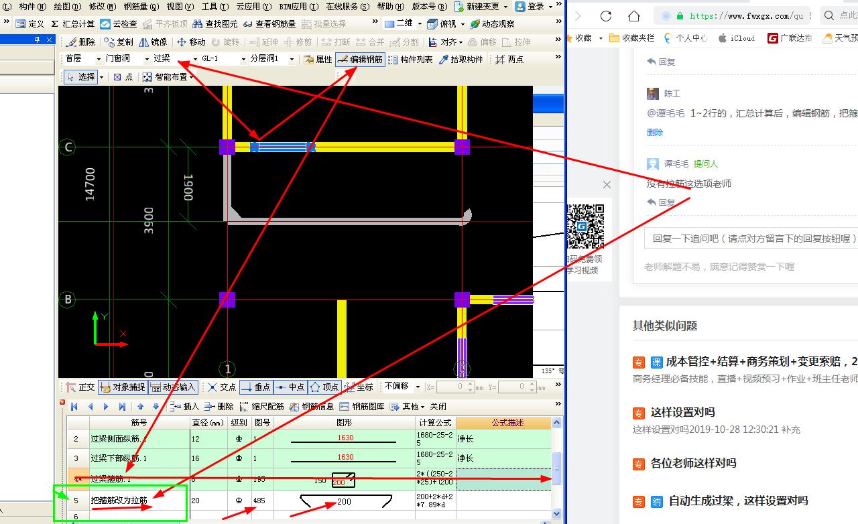Image resolution: width=858 pixels, height=524 pixels.
Task: Toggle 坐标 coordinate snap
Action: [358, 387]
